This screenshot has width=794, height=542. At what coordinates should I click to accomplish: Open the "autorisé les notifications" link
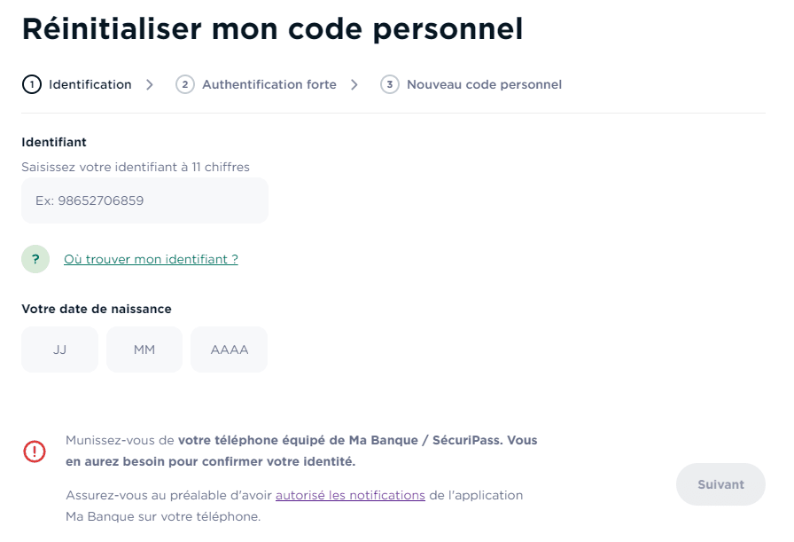click(x=350, y=495)
